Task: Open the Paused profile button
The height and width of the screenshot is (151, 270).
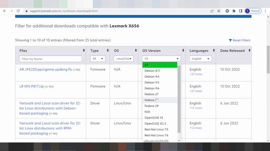Action: (x=253, y=11)
